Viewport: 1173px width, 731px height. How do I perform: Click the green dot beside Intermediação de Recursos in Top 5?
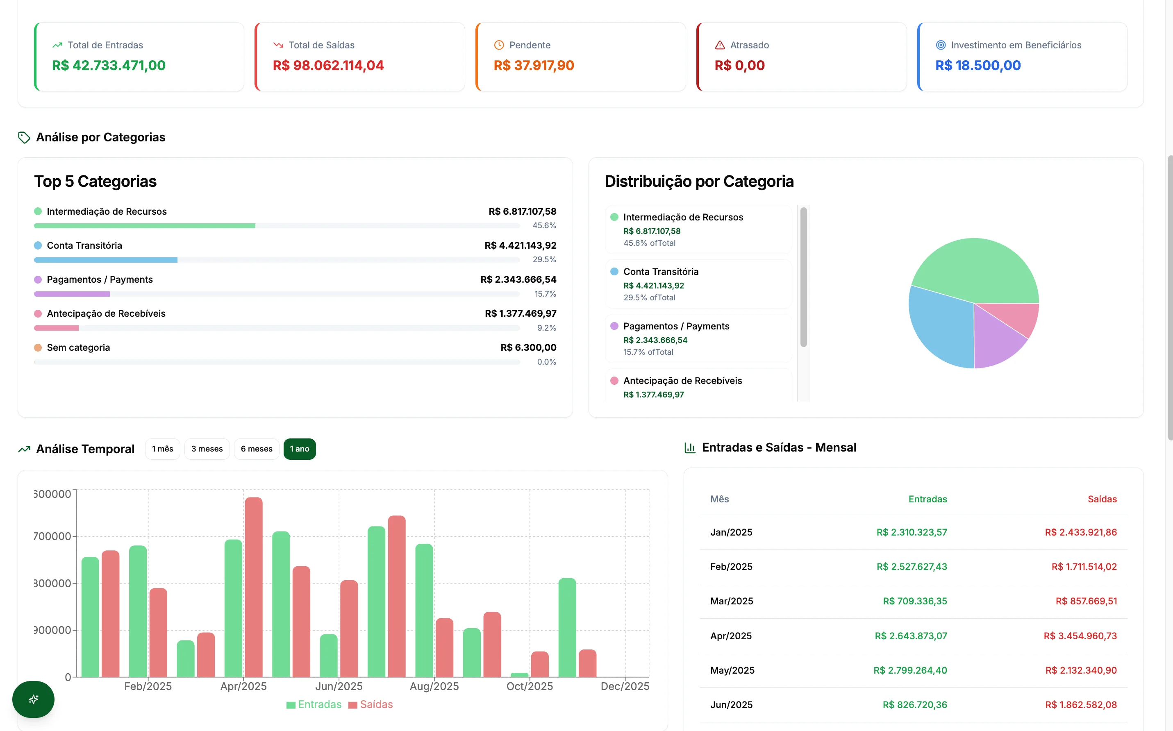38,211
